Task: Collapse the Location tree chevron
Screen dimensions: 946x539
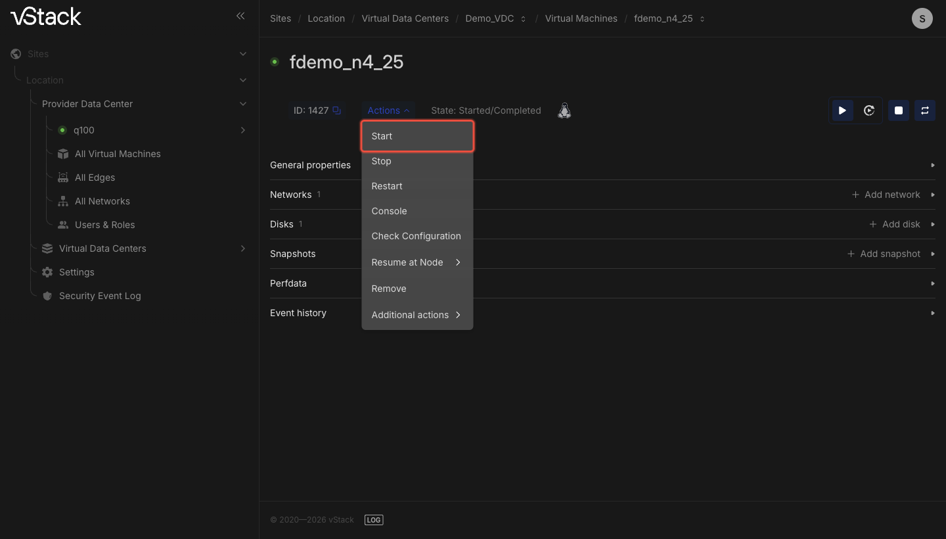Action: click(243, 80)
